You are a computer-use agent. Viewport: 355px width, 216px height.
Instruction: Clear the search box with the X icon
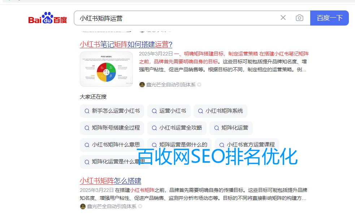pyautogui.click(x=283, y=18)
